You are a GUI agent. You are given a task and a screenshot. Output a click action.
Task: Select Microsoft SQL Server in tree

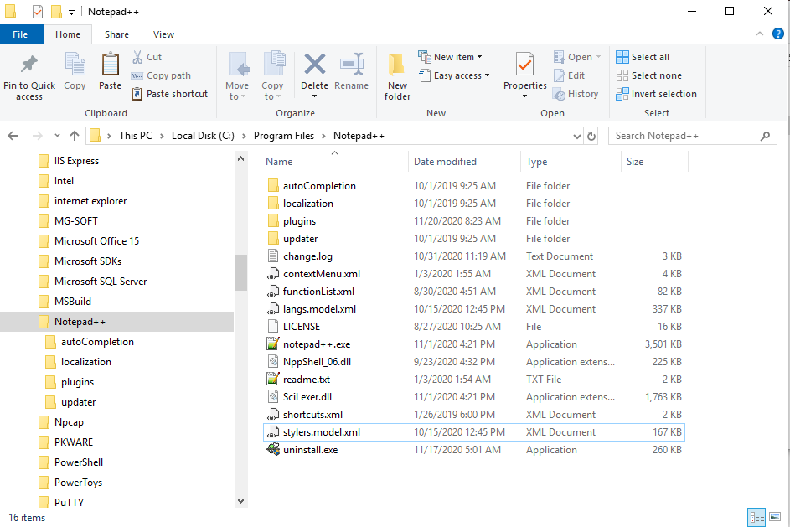[101, 282]
